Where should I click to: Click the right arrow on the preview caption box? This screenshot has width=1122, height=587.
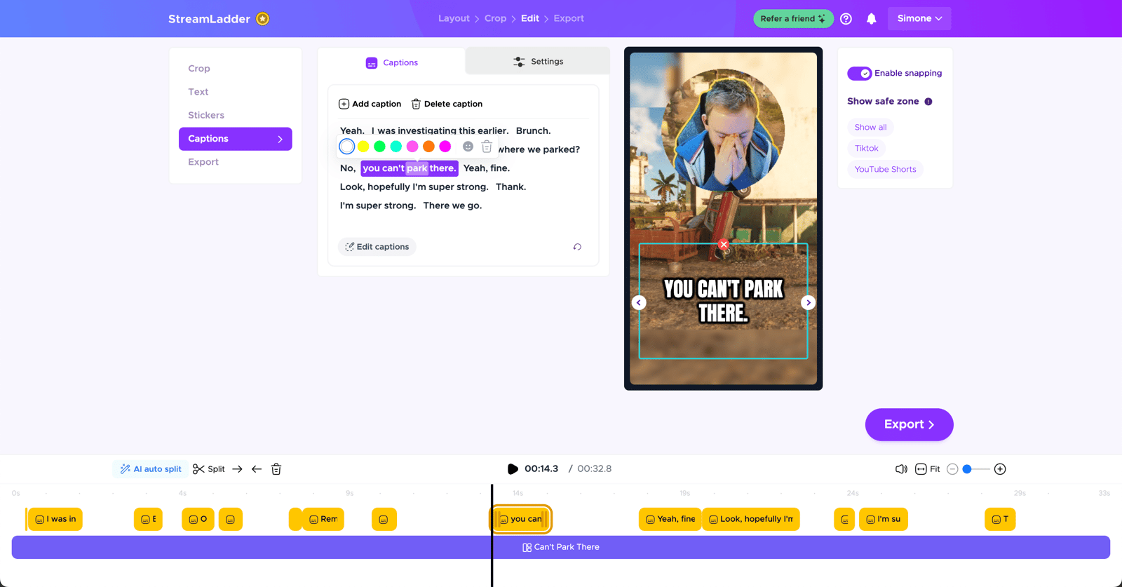coord(808,302)
